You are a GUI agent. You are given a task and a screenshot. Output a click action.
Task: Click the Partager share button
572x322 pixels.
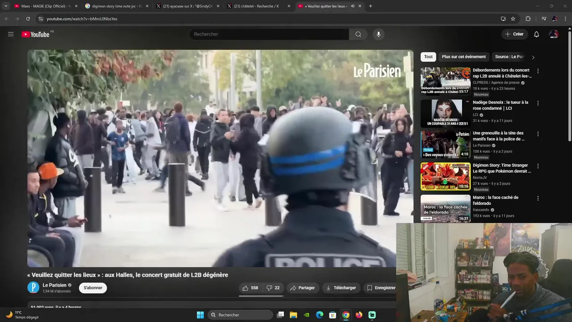(x=303, y=288)
